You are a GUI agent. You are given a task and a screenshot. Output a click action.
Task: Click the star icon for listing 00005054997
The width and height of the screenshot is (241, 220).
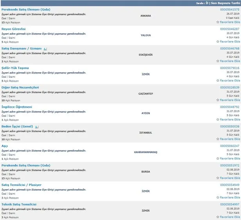point(218,217)
